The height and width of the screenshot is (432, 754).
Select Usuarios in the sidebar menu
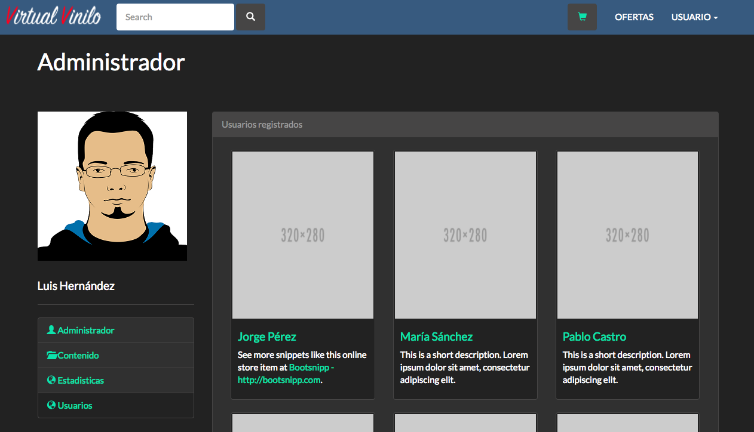[116, 405]
